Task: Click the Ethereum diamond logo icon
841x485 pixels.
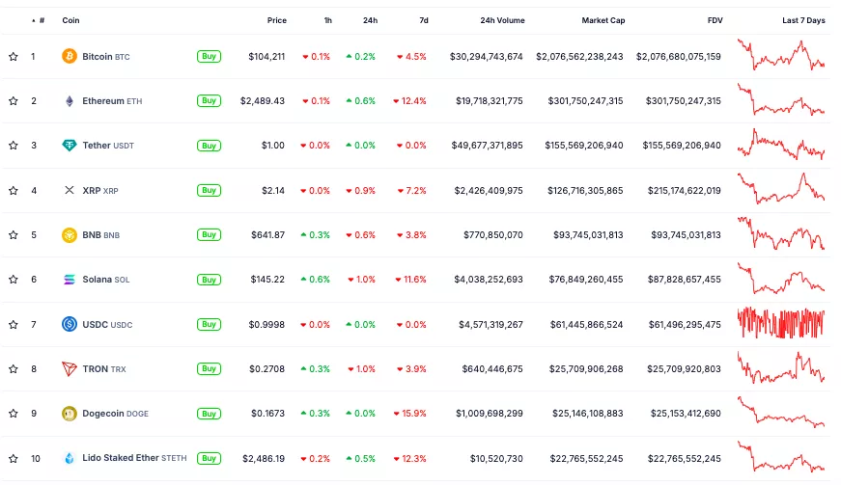Action: (x=69, y=101)
